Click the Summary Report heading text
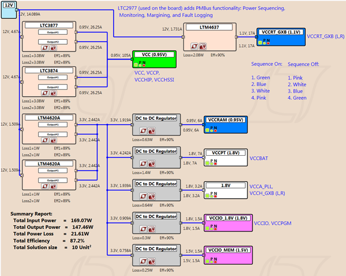This screenshot has height=276, width=346. 32,213
